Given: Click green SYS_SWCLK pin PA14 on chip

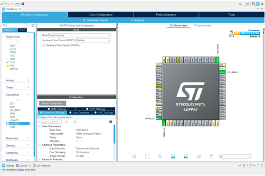Looking at the screenshot, I should point(218,60).
